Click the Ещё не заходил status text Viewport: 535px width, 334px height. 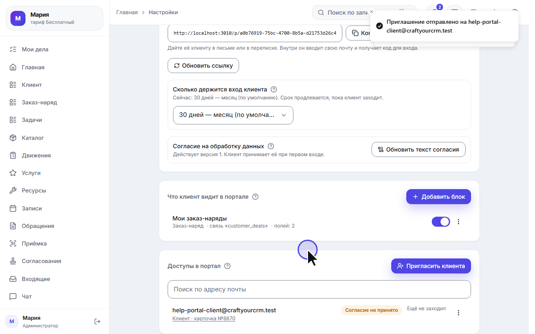(x=426, y=309)
